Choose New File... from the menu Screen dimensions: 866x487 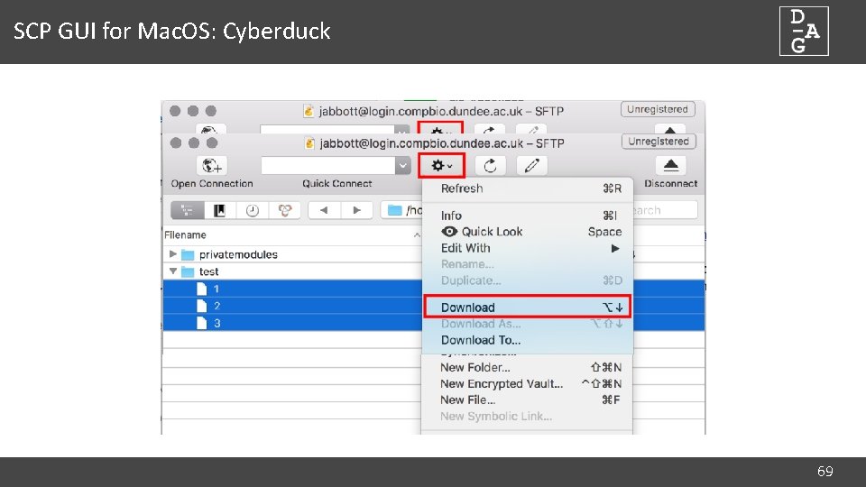(527, 400)
